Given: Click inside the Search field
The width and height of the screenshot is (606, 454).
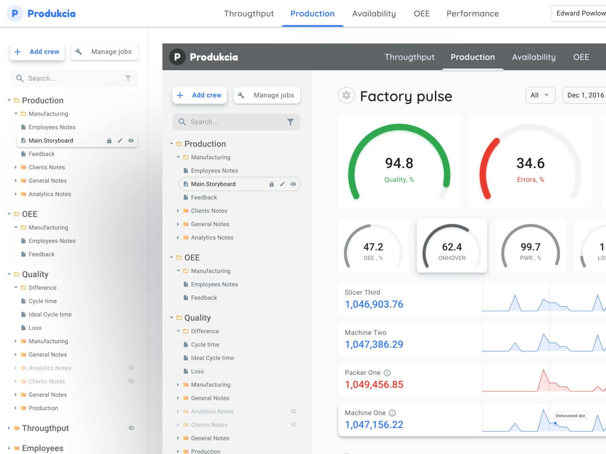Looking at the screenshot, I should click(x=68, y=78).
